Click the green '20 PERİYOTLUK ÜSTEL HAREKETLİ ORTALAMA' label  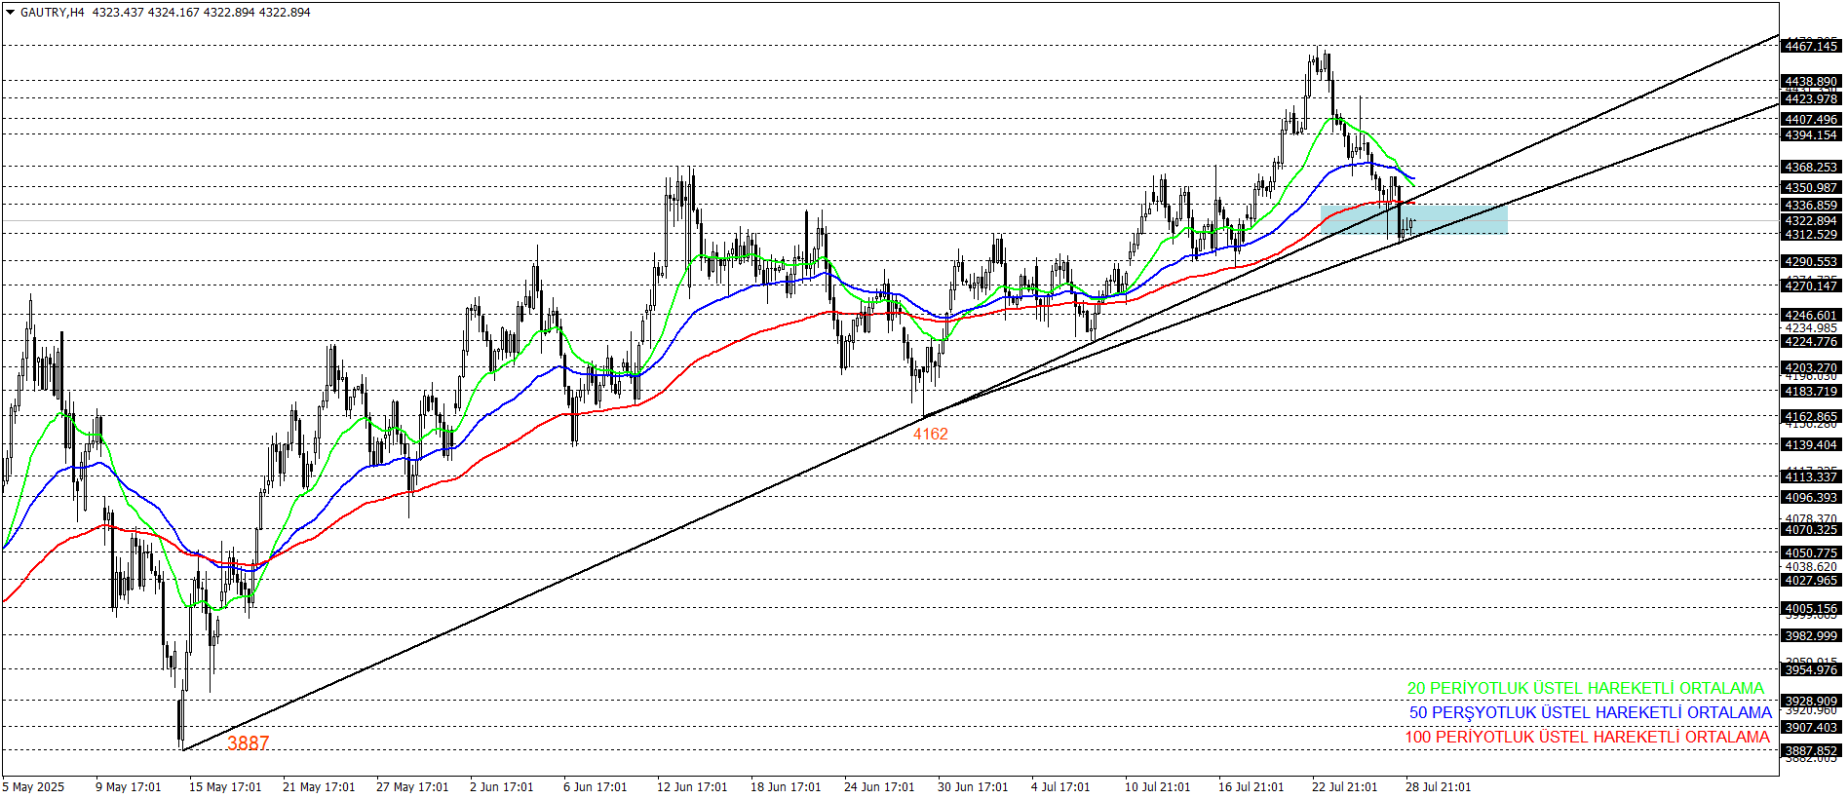[x=1586, y=688]
